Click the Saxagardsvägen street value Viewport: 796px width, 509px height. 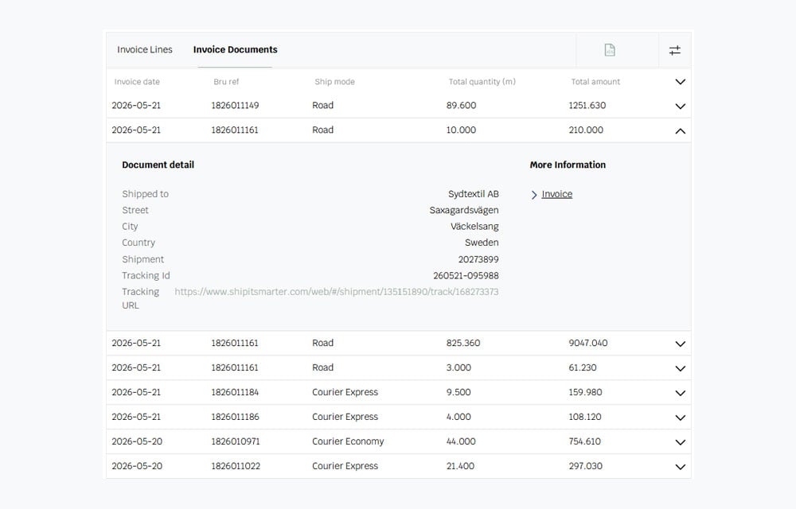[x=464, y=211]
